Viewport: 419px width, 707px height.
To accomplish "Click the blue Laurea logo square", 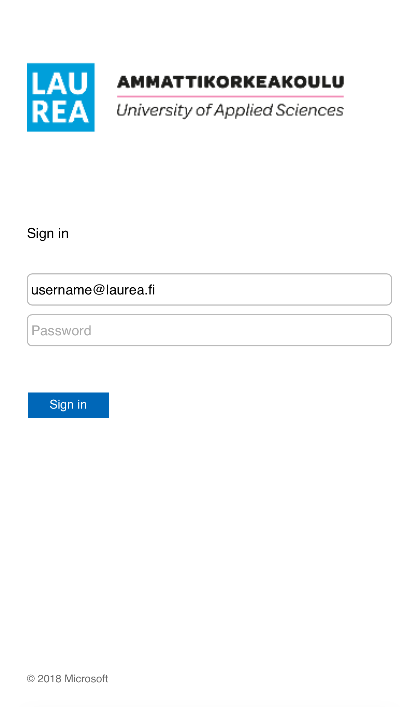I will click(61, 97).
